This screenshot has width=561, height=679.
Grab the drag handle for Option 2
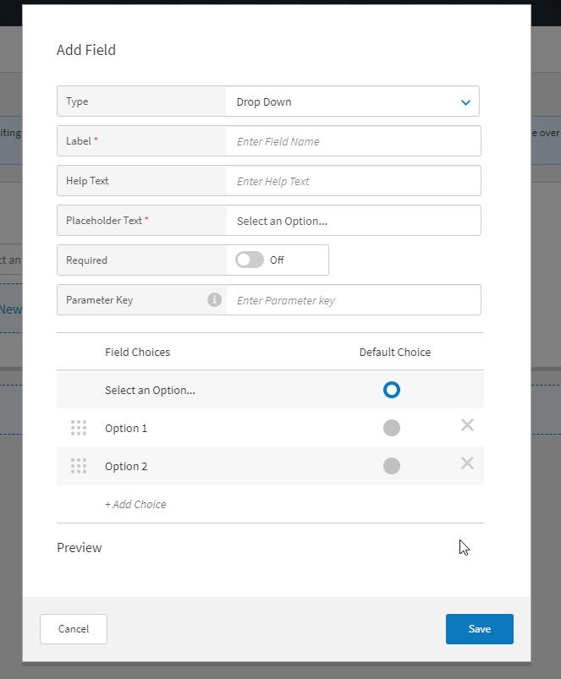[79, 466]
